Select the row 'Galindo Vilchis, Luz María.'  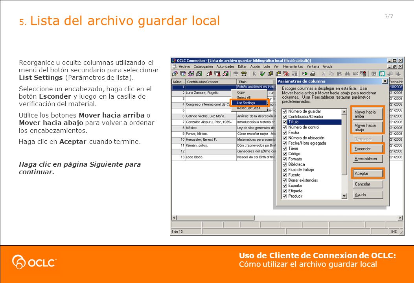pyautogui.click(x=224, y=116)
